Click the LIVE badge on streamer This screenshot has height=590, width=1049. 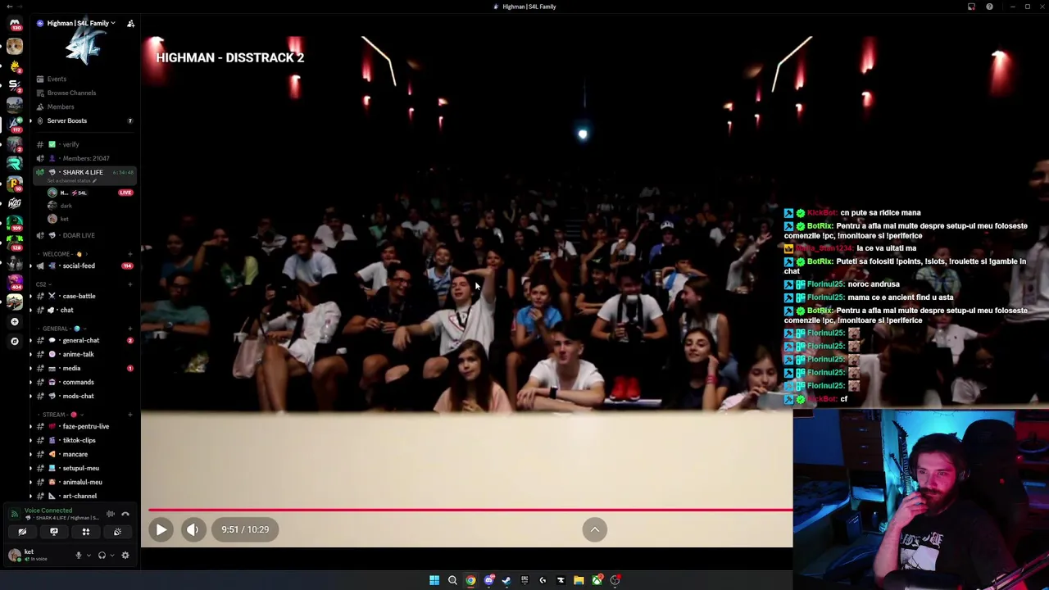[x=125, y=193]
